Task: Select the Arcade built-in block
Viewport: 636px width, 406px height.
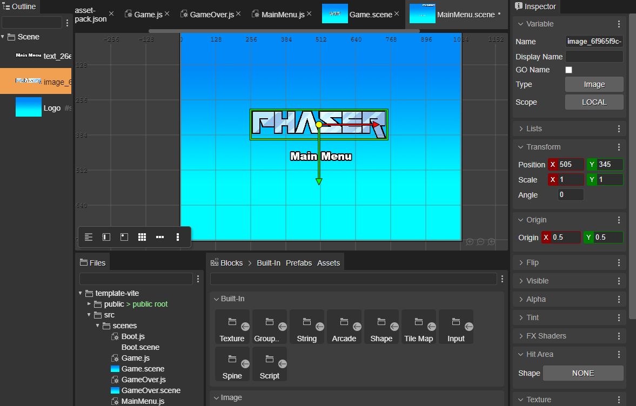Action: coord(344,327)
